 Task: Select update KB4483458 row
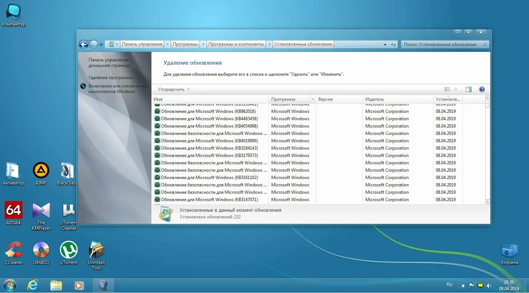click(x=318, y=119)
